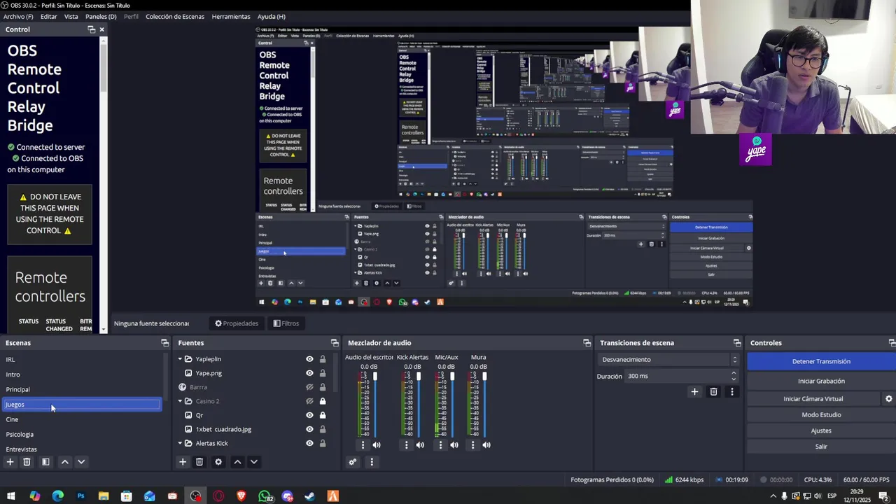Open the Filtros button below the preview
Image resolution: width=896 pixels, height=504 pixels.
286,323
